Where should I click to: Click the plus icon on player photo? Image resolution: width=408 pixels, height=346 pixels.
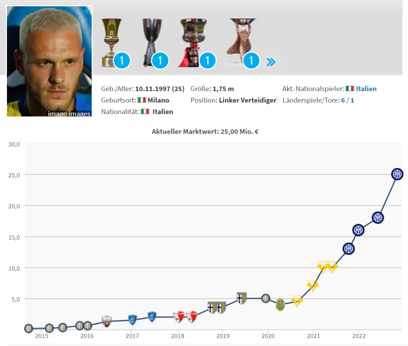point(87,11)
